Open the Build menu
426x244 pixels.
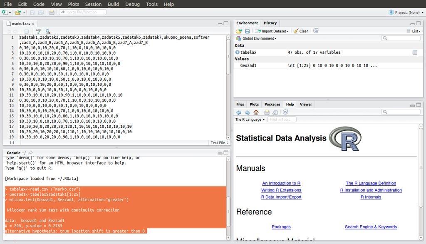point(113,4)
